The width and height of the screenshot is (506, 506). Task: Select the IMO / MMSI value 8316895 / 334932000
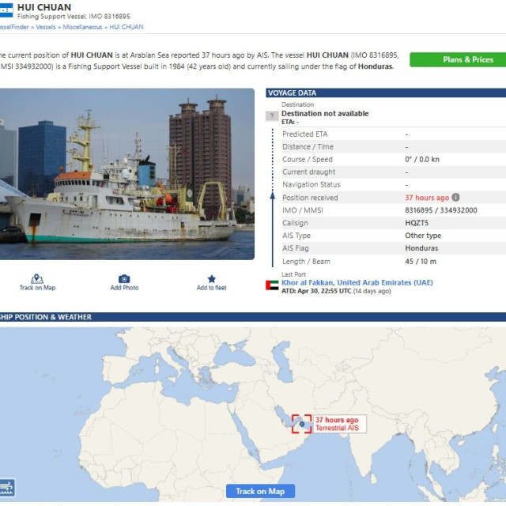point(441,210)
